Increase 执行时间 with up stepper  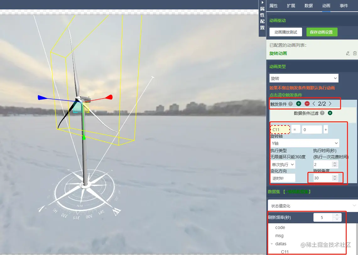pyautogui.click(x=335, y=163)
